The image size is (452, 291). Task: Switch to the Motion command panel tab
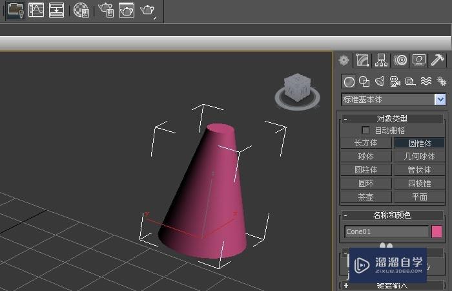(400, 60)
